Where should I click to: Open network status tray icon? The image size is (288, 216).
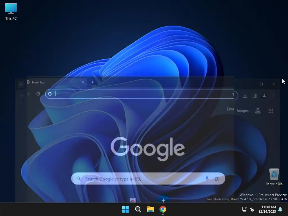point(245,209)
